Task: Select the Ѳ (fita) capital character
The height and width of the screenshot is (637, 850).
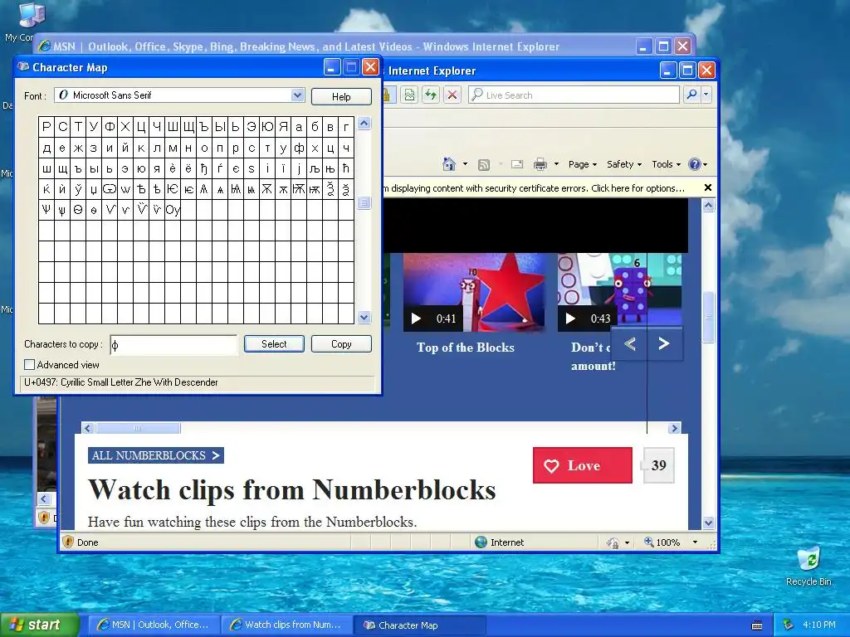Action: 78,210
